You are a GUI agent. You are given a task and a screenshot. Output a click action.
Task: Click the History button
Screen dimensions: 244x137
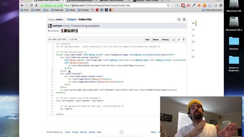(x=165, y=40)
